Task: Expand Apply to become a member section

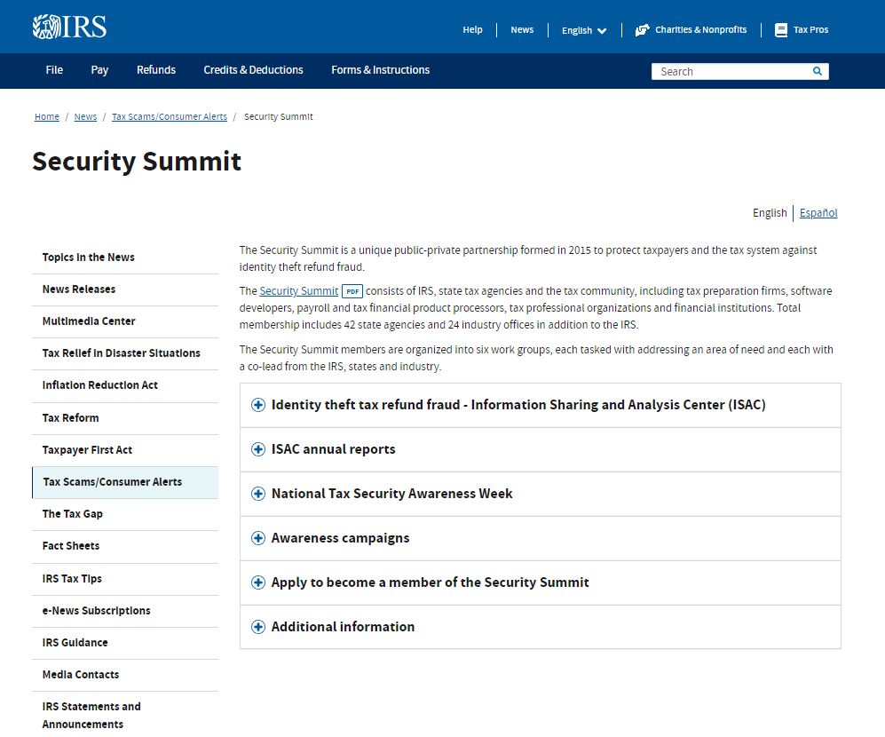Action: [541, 582]
